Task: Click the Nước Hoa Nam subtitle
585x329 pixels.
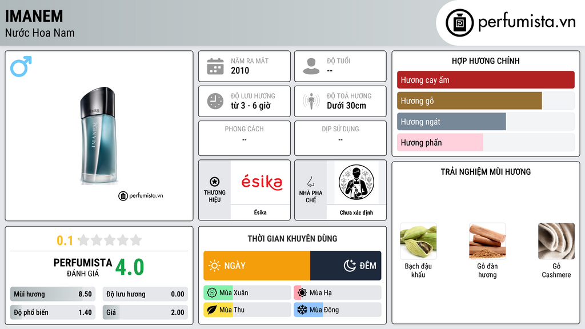Action: click(40, 33)
